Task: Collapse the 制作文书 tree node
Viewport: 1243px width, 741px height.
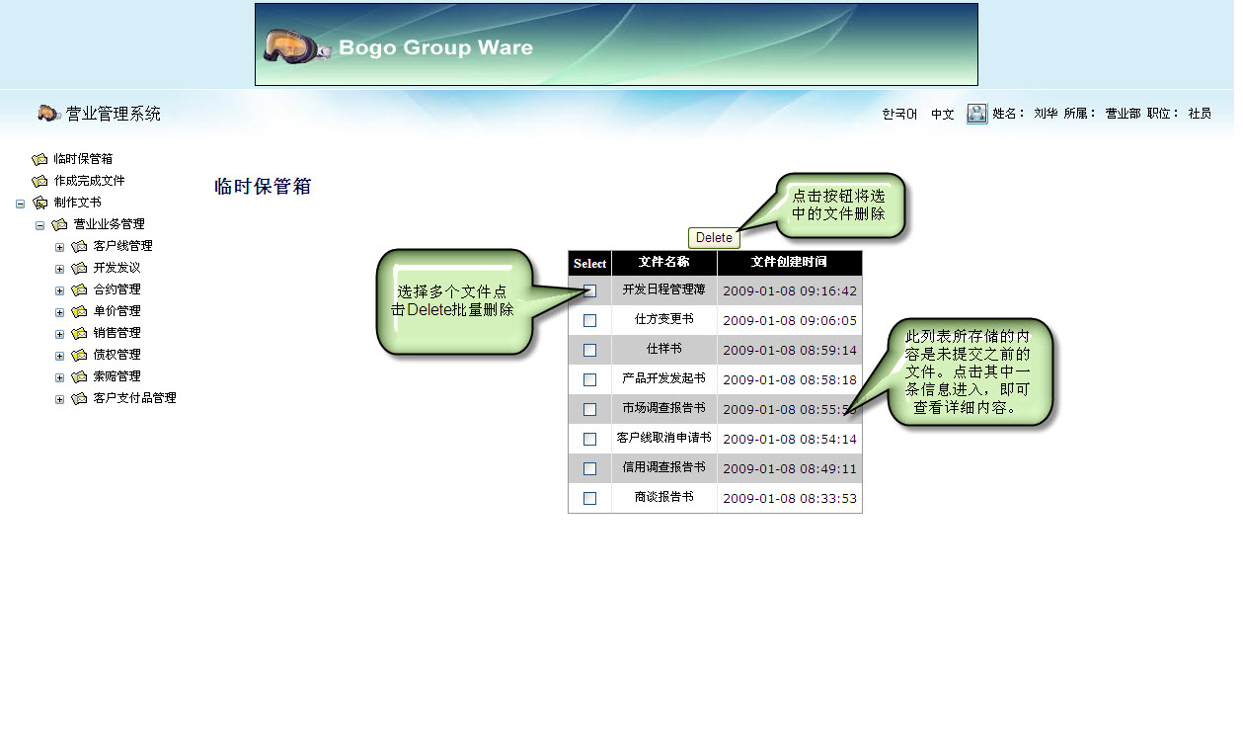Action: [x=21, y=204]
